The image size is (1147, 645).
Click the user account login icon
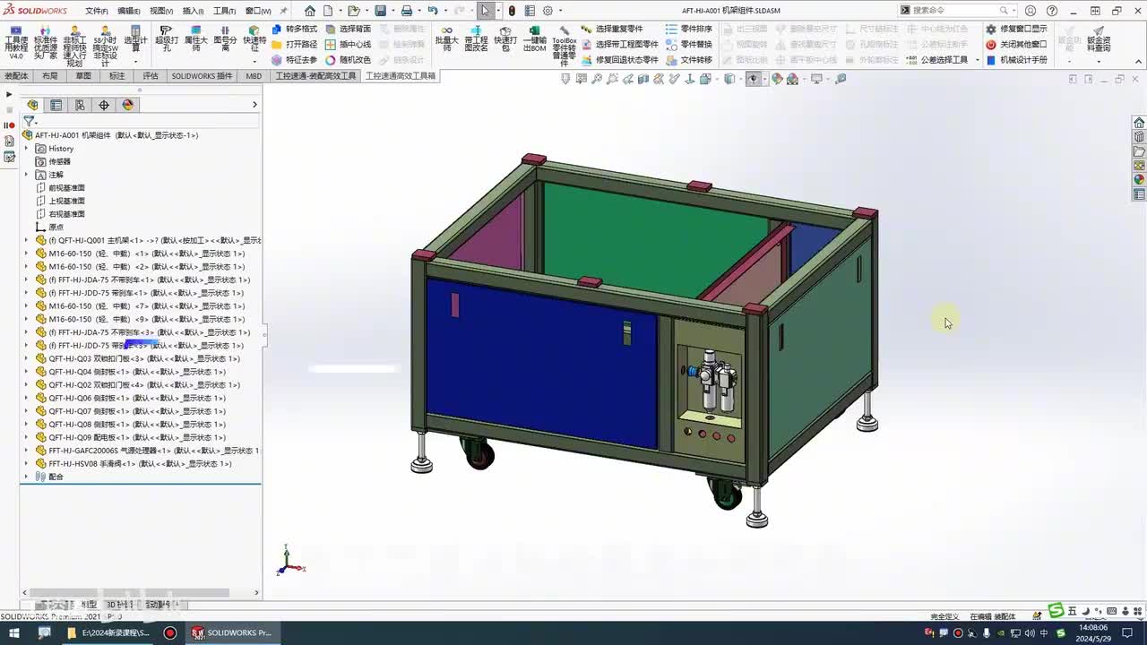(1031, 11)
